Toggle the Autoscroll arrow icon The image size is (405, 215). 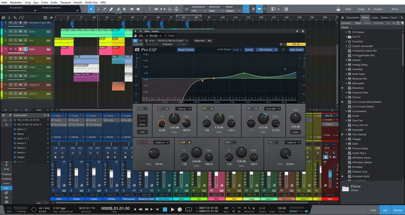(259, 9)
